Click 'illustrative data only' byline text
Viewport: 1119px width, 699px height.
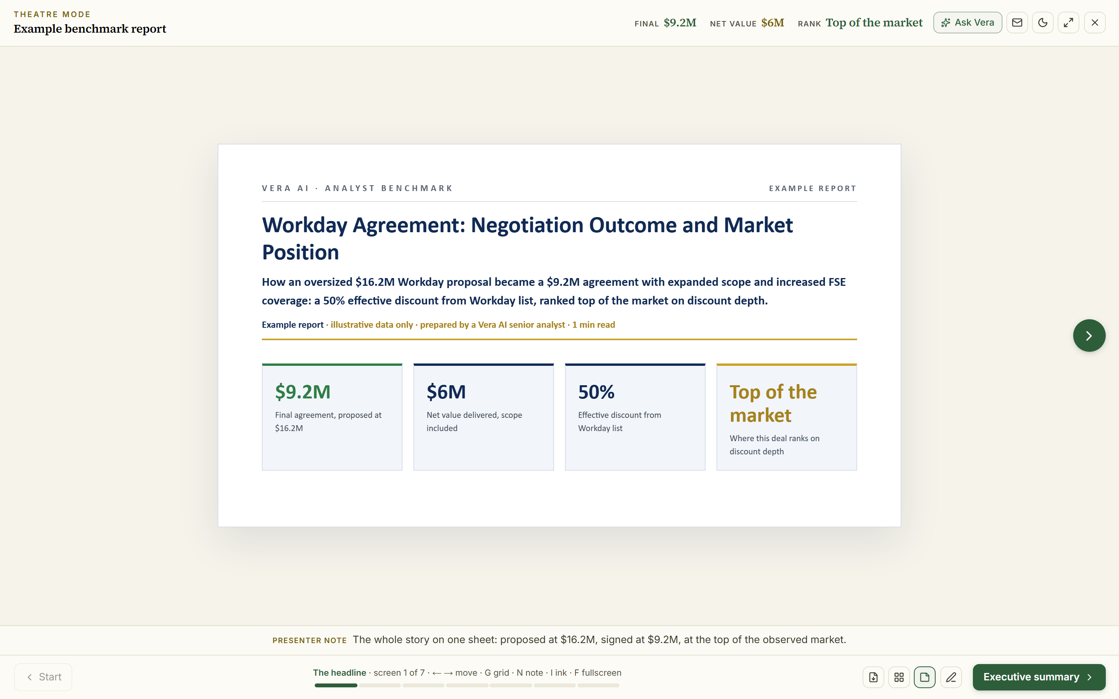(372, 325)
